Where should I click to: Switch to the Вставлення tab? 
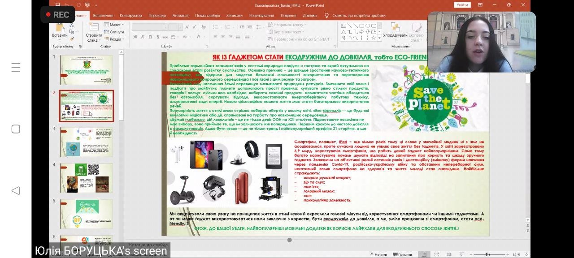(x=103, y=15)
